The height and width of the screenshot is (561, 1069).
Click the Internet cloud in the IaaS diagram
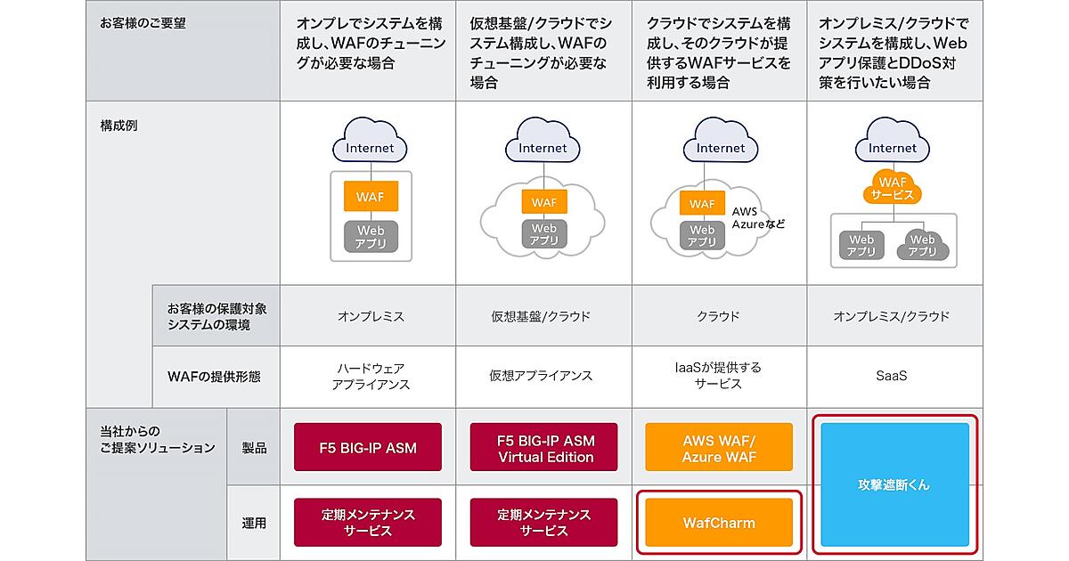pyautogui.click(x=720, y=146)
